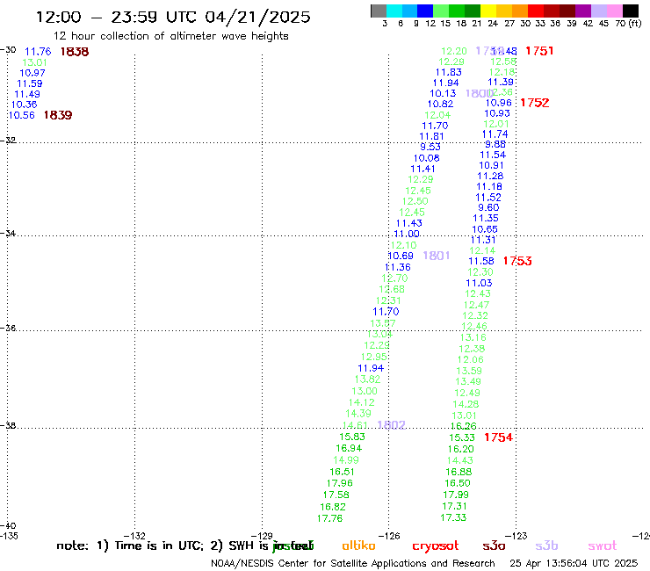Click the wave height value '13.16'
Viewport: 650px width, 571px height.
coord(473,337)
